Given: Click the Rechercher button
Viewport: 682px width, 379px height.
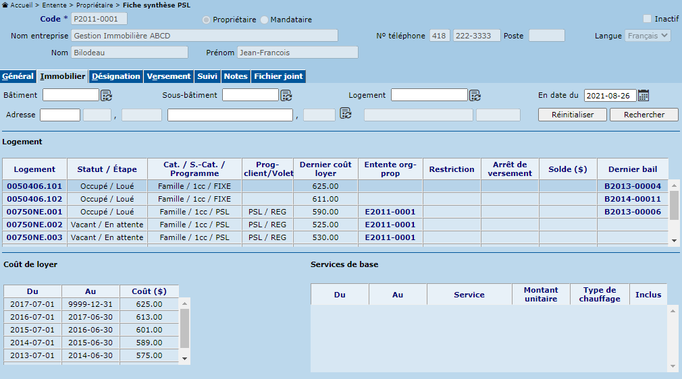Looking at the screenshot, I should click(644, 115).
